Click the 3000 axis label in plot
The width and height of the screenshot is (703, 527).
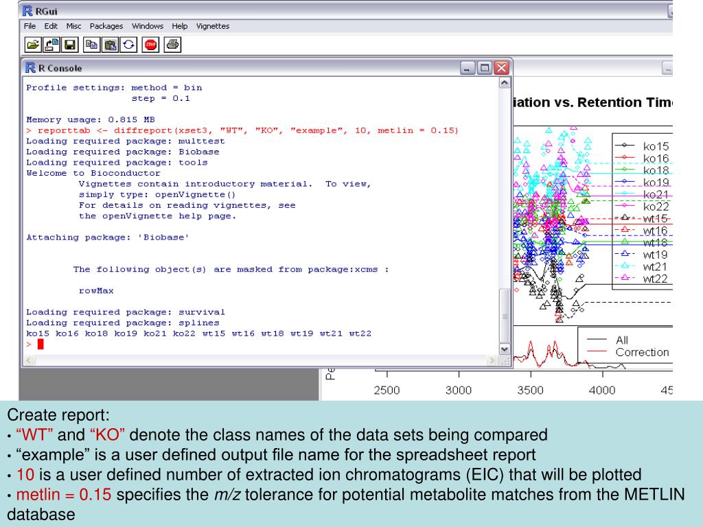[458, 390]
